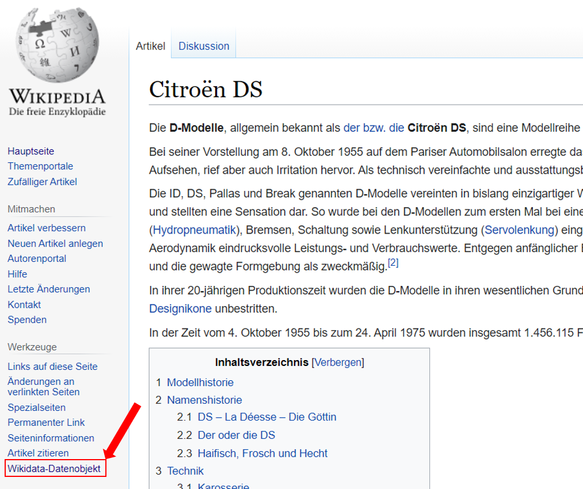Open Änderungen an verlinkten Seiten

(44, 387)
